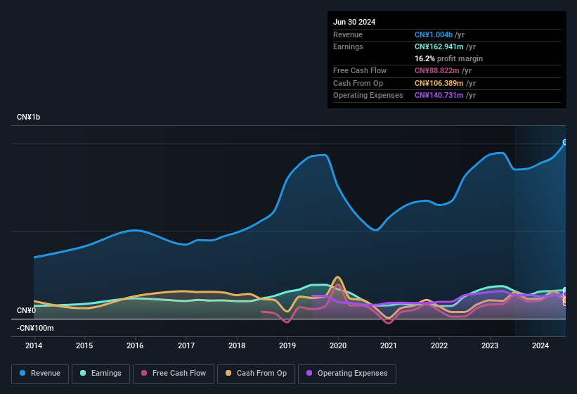577x394 pixels.
Task: Select the 2021 x-axis label
Action: 389,345
